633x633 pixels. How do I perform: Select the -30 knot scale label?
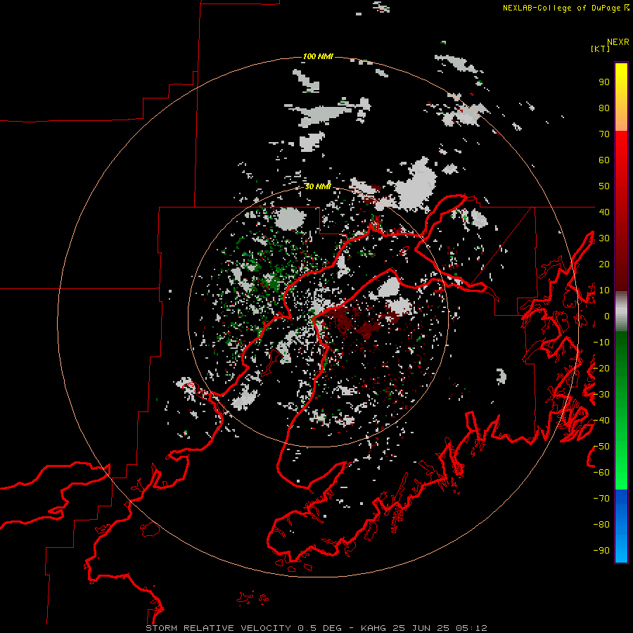click(x=601, y=395)
